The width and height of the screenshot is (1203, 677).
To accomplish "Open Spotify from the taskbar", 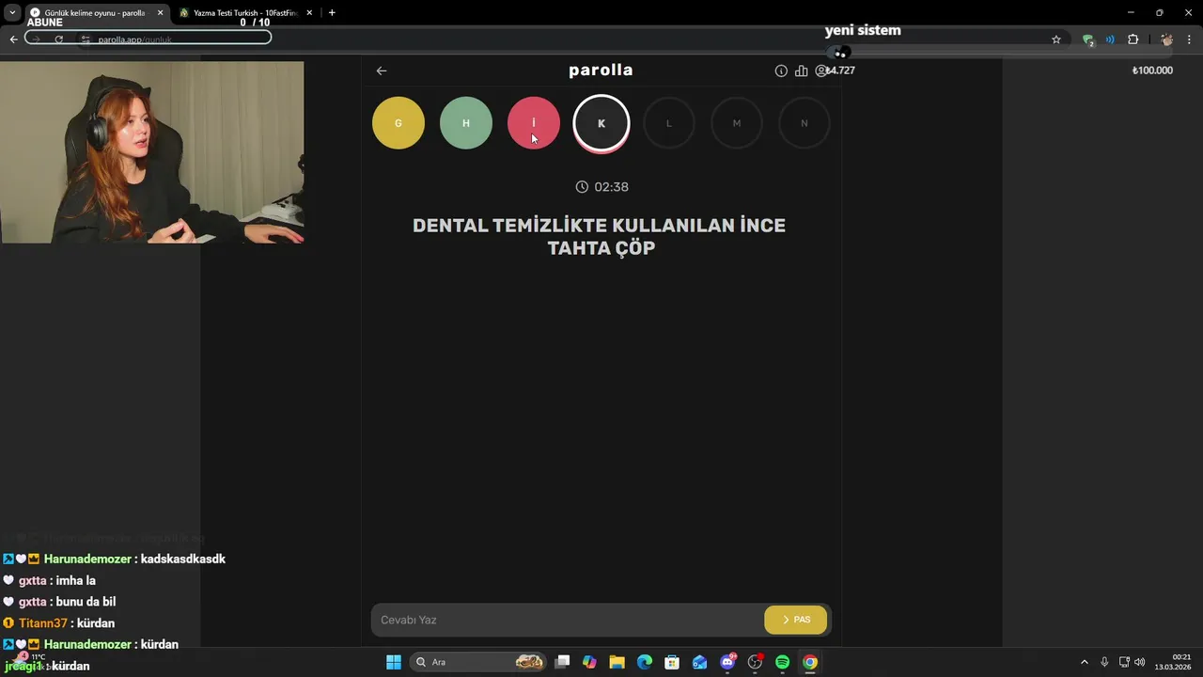I will [x=782, y=662].
